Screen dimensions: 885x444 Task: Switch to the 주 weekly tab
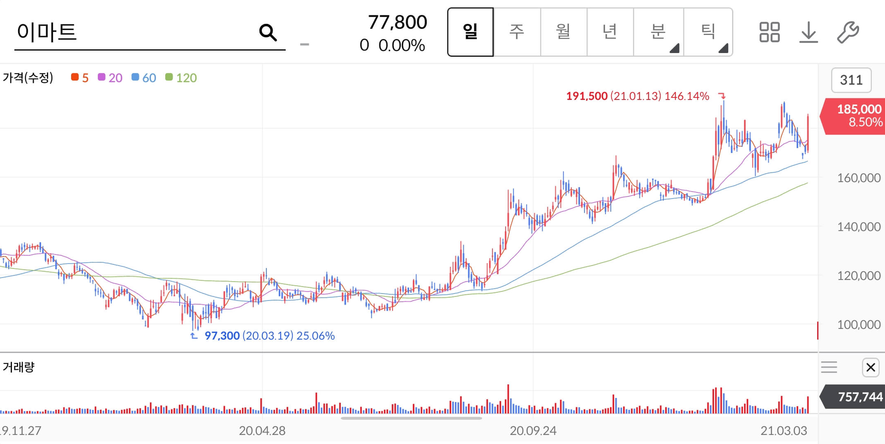pos(517,32)
